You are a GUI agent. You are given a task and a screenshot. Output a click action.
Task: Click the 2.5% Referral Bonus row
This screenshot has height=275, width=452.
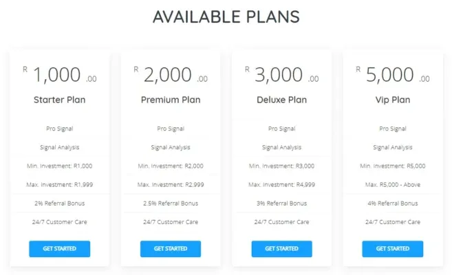click(171, 203)
